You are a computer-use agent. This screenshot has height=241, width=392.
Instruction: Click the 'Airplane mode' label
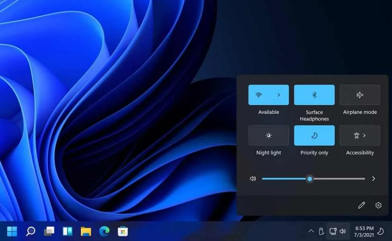[360, 112]
